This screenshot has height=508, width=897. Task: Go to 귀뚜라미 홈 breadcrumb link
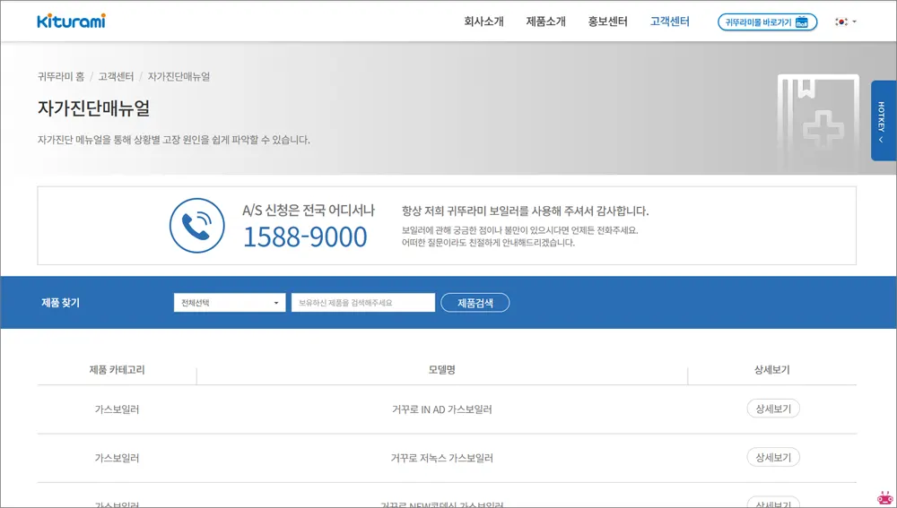[61, 77]
